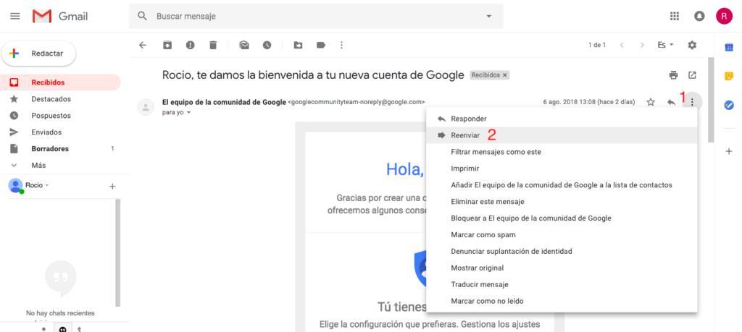This screenshot has width=742, height=332.
Task: Open the main menu hamburger icon
Action: coord(15,16)
